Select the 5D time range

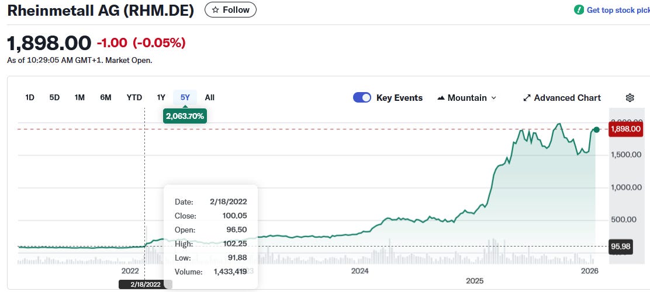[x=54, y=97]
